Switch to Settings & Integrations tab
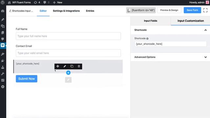 coord(66,11)
